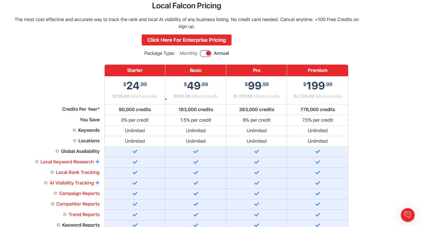Click Starter checkmark in Campaign Reports row
Screen dimensions: 427x227
point(135,194)
